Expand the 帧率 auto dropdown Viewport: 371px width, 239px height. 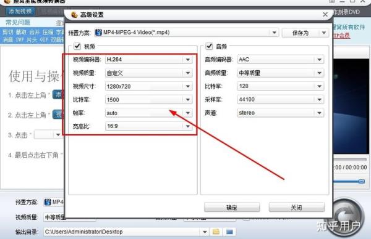pyautogui.click(x=148, y=113)
